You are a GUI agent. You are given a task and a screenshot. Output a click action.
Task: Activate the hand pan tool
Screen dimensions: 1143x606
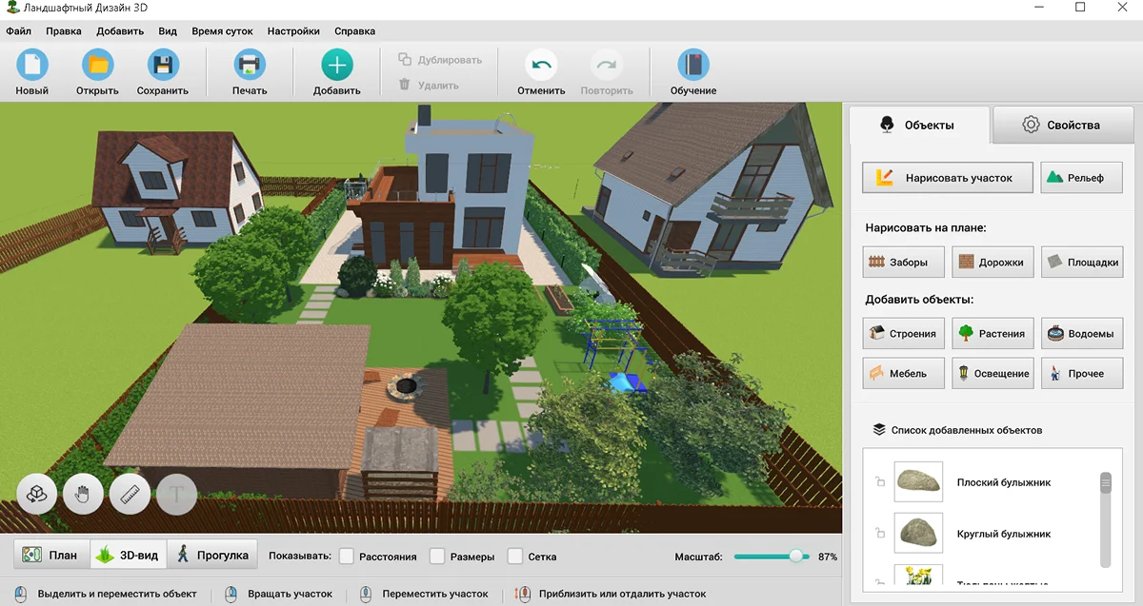[83, 494]
